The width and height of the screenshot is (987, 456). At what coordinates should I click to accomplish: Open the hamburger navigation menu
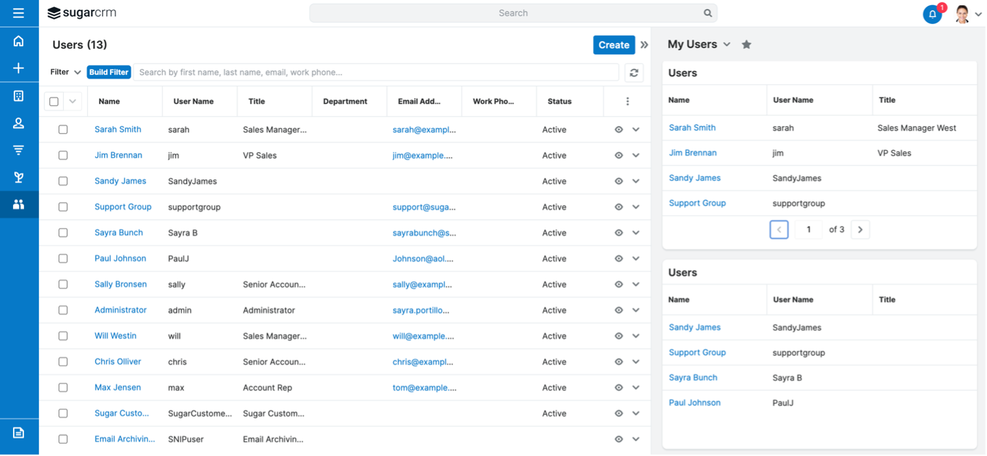click(x=18, y=13)
